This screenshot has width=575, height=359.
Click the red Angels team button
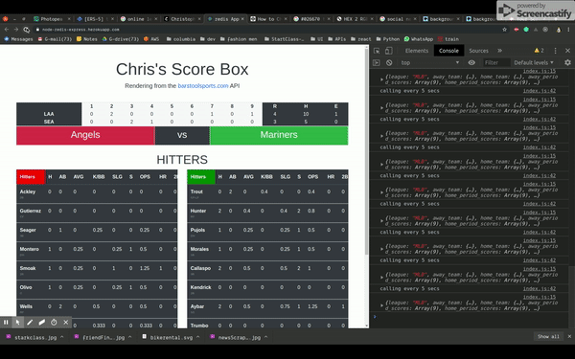85,135
